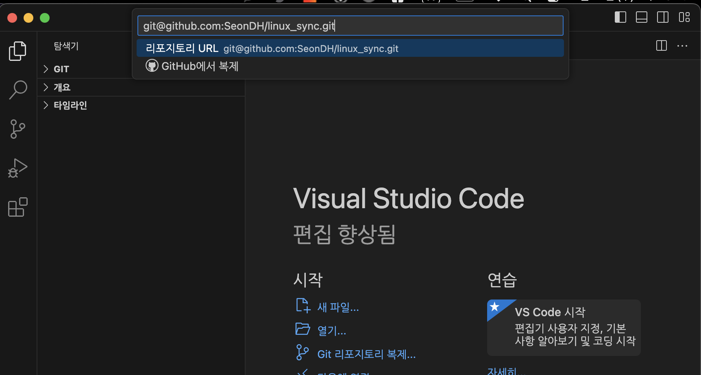The height and width of the screenshot is (375, 701).
Task: Toggle bottom panel layout icon
Action: 642,17
